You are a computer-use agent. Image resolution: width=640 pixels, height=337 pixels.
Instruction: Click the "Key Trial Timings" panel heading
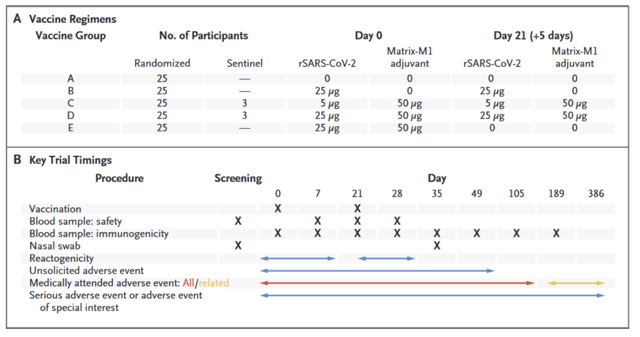pyautogui.click(x=70, y=160)
